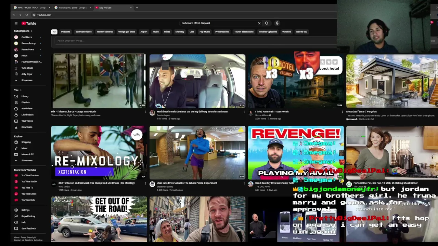Image resolution: width=438 pixels, height=246 pixels.
Task: Open options menu for Meth head Dominos video
Action: [x=244, y=112]
